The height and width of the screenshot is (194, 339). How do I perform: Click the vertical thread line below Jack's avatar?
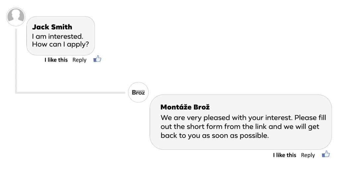click(x=16, y=59)
